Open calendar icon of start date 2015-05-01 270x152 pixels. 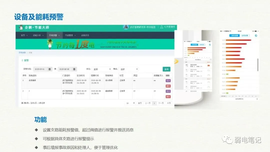[49, 69]
